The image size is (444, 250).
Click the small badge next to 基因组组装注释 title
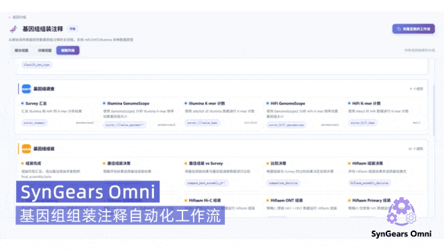point(72,29)
